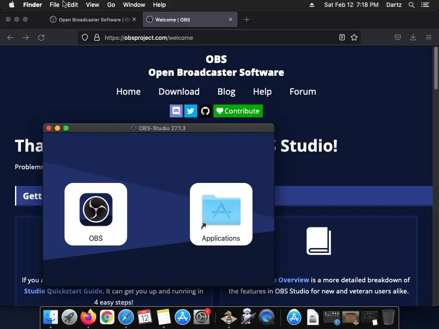The height and width of the screenshot is (329, 439).
Task: Open Firefox from the Dock
Action: tap(88, 317)
